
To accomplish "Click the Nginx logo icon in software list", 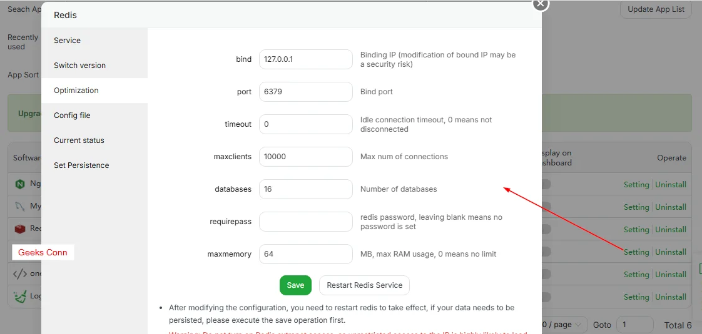I will coord(19,184).
